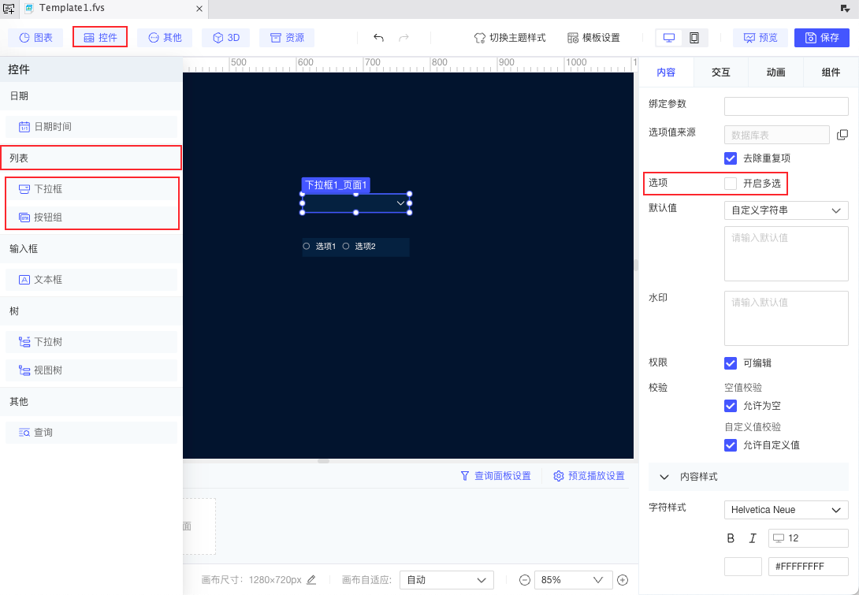Click the 绑定参数 input field
This screenshot has width=859, height=595.
click(x=786, y=106)
